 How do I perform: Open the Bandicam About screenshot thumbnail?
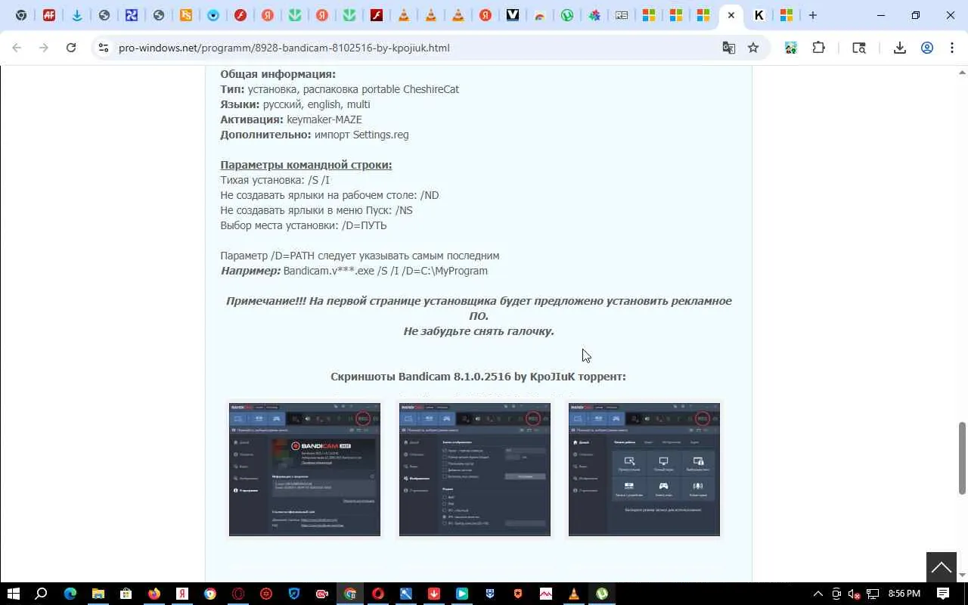coord(305,470)
